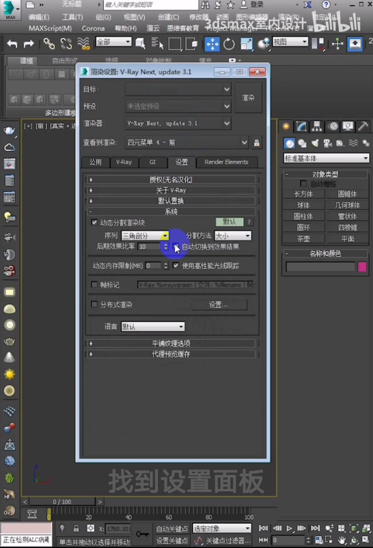Open the Modify command panel tab
The width and height of the screenshot is (373, 548).
[301, 127]
